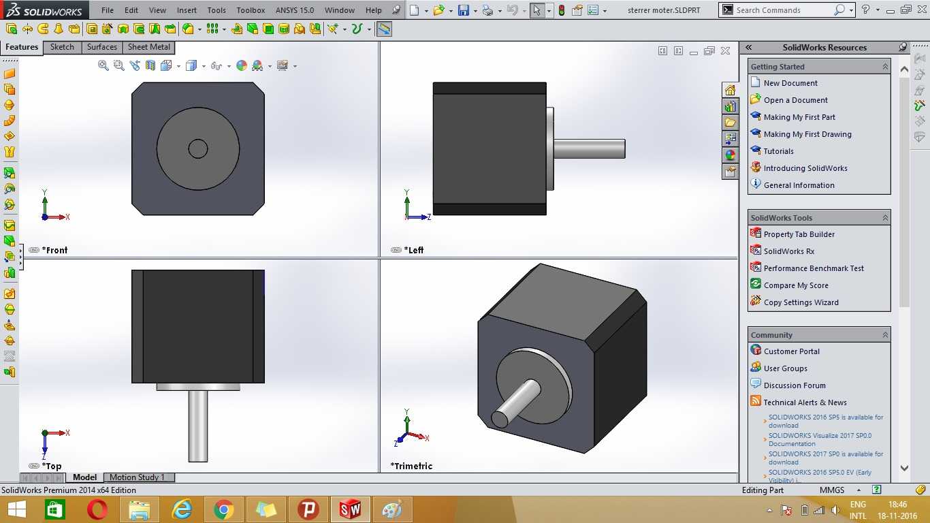Open the Hide/Show Items dropdown arrow
This screenshot has width=930, height=523.
click(228, 66)
